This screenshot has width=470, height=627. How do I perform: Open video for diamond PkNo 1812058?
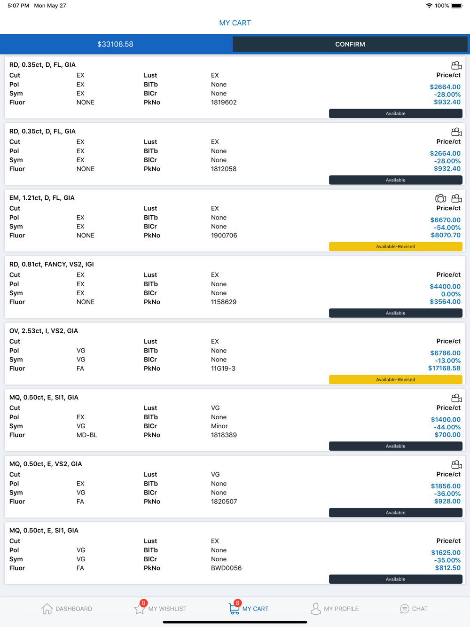(456, 132)
